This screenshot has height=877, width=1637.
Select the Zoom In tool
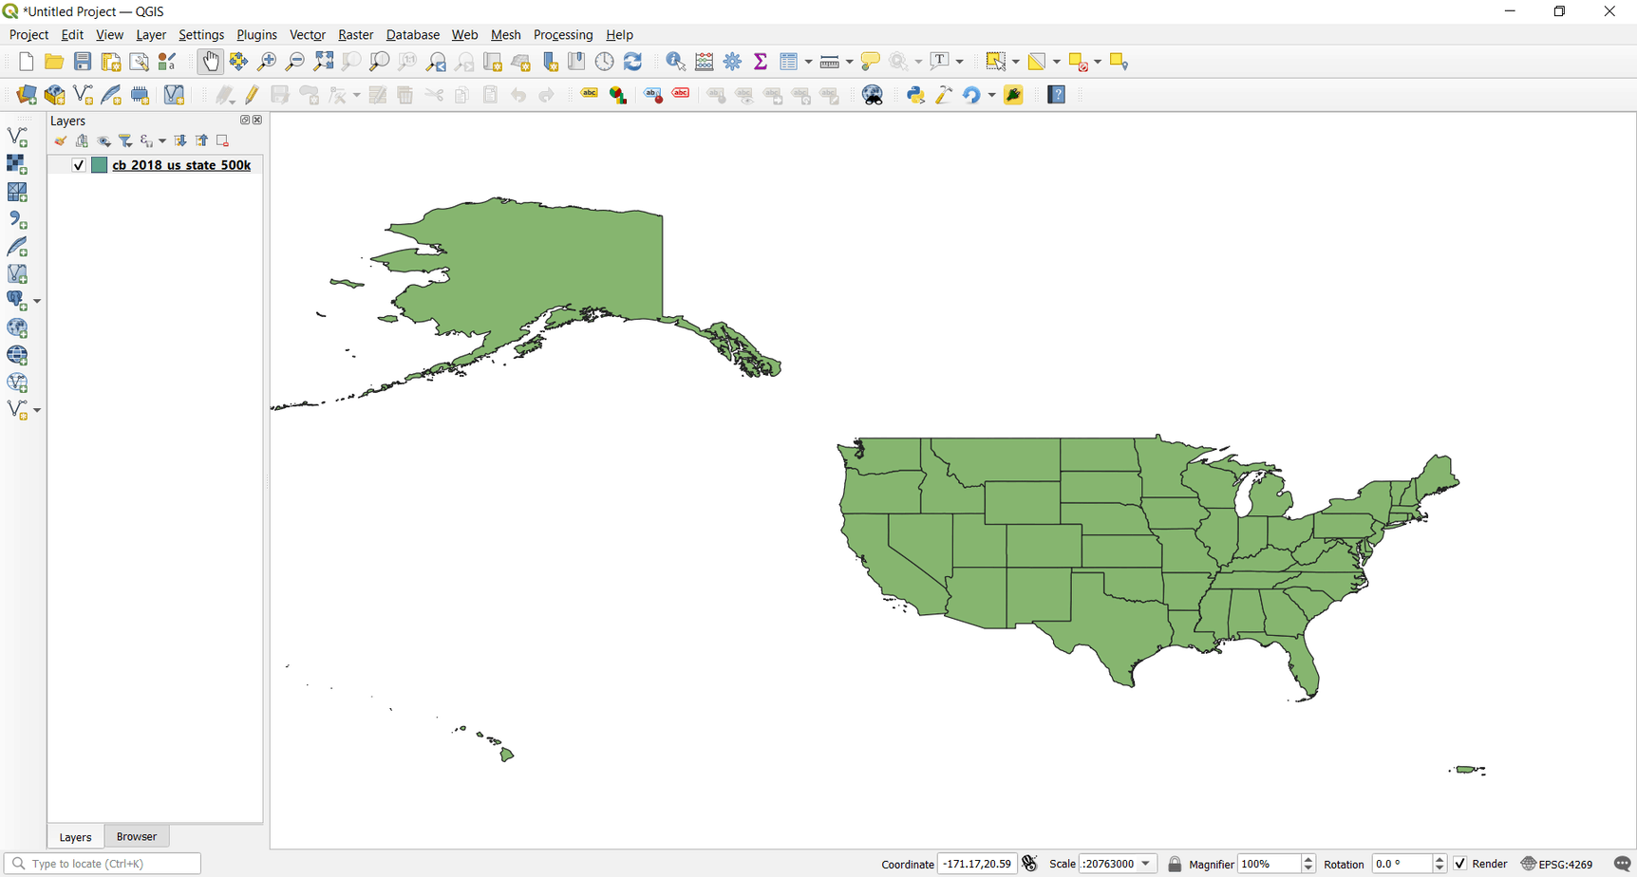[x=267, y=60]
